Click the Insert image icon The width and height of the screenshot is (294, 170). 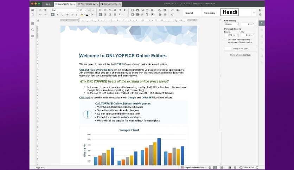138,10
